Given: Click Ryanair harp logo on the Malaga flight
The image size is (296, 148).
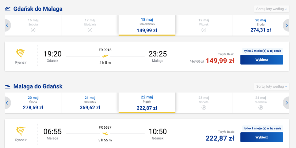Looking at the screenshot, I should [21, 132].
